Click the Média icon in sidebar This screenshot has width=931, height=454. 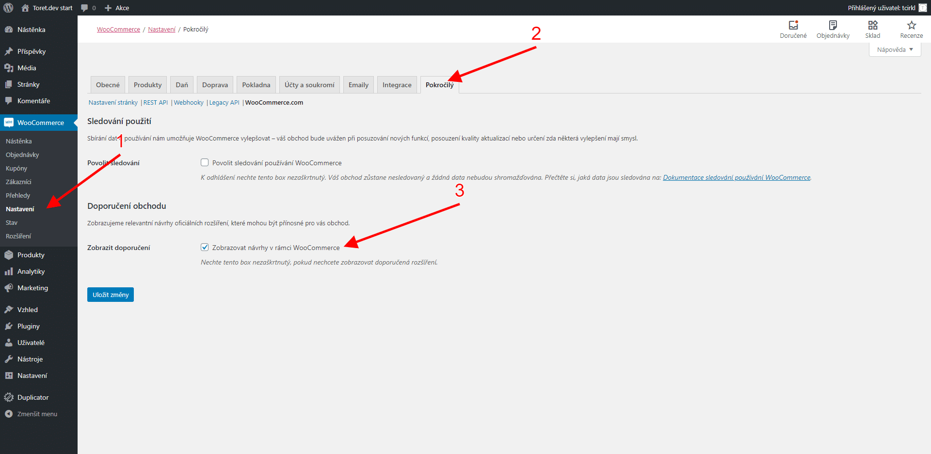pos(9,68)
